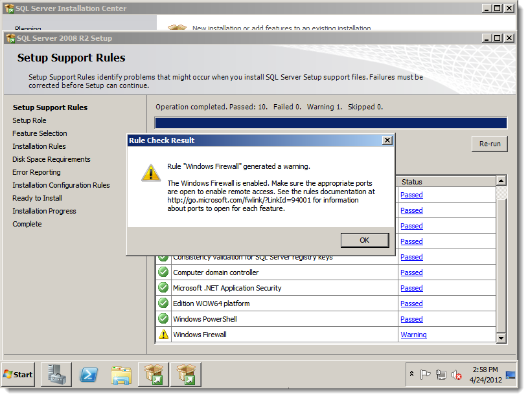This screenshot has width=528, height=398.
Task: Open Passed link for Consistency validation row
Action: tap(411, 258)
